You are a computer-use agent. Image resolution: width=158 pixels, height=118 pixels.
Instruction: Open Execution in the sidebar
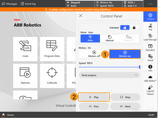150,48
